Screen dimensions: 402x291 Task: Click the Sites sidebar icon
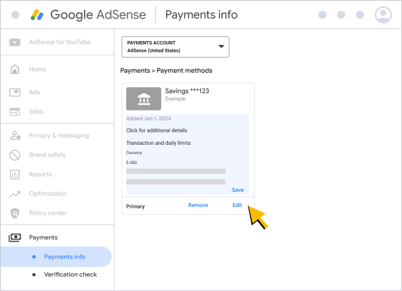pos(15,112)
